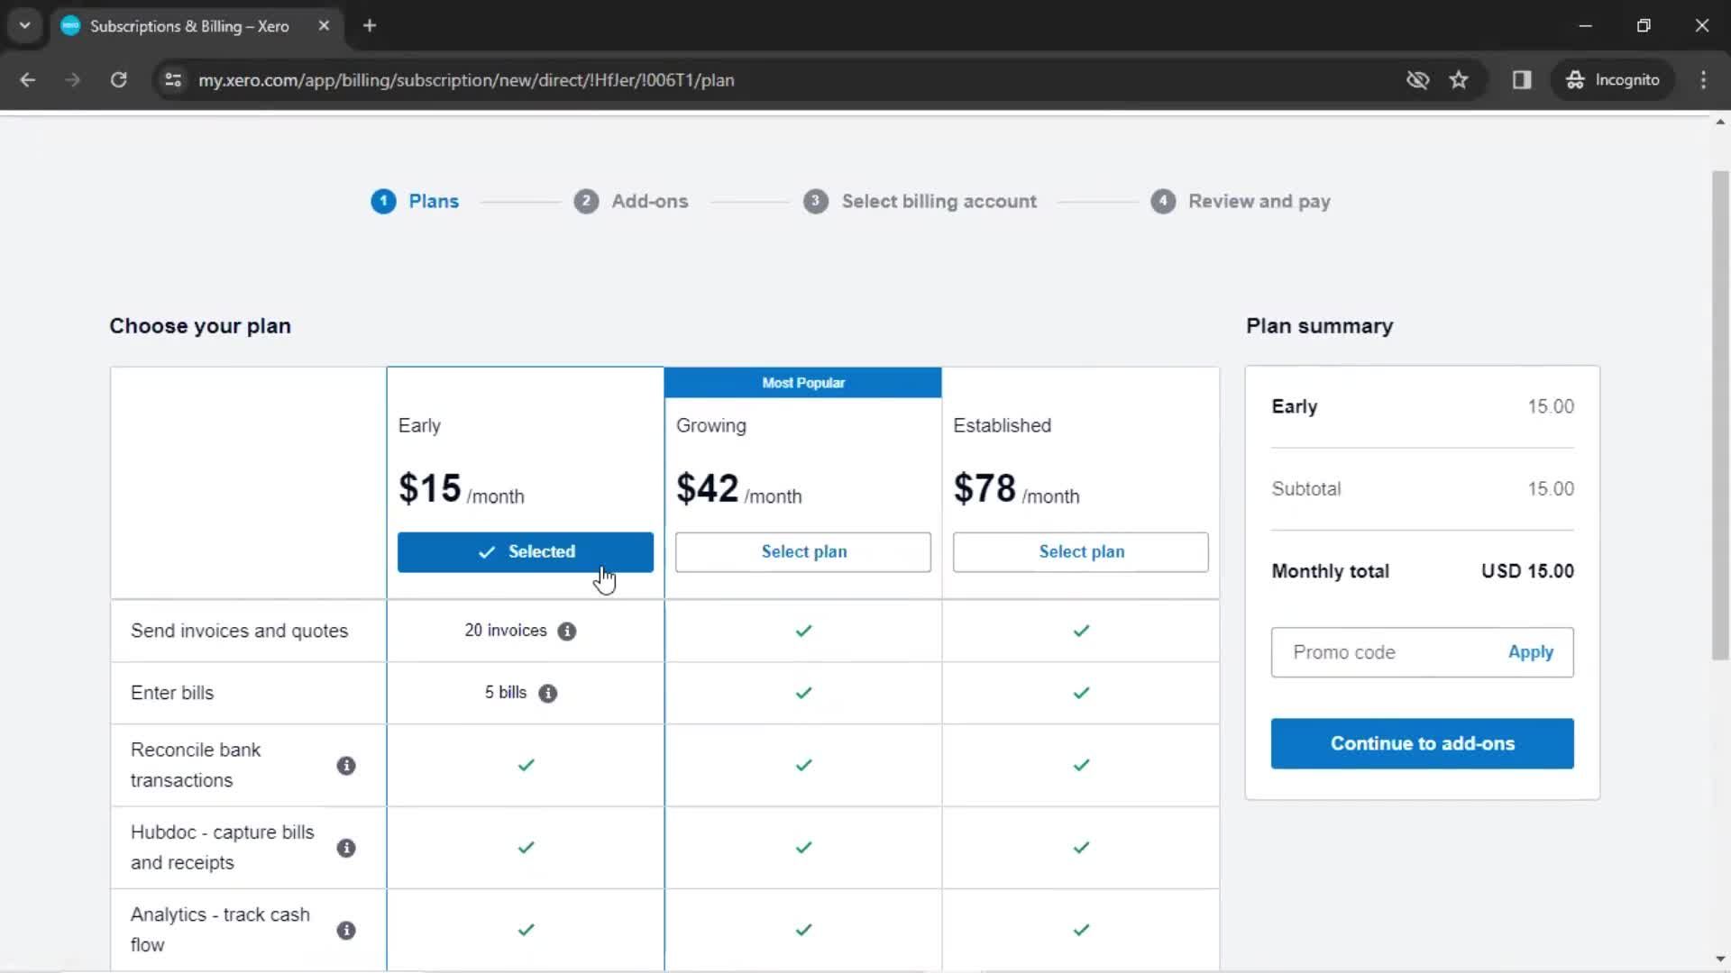Click the Growing checkmark for Enter bills
The image size is (1731, 973).
803,693
